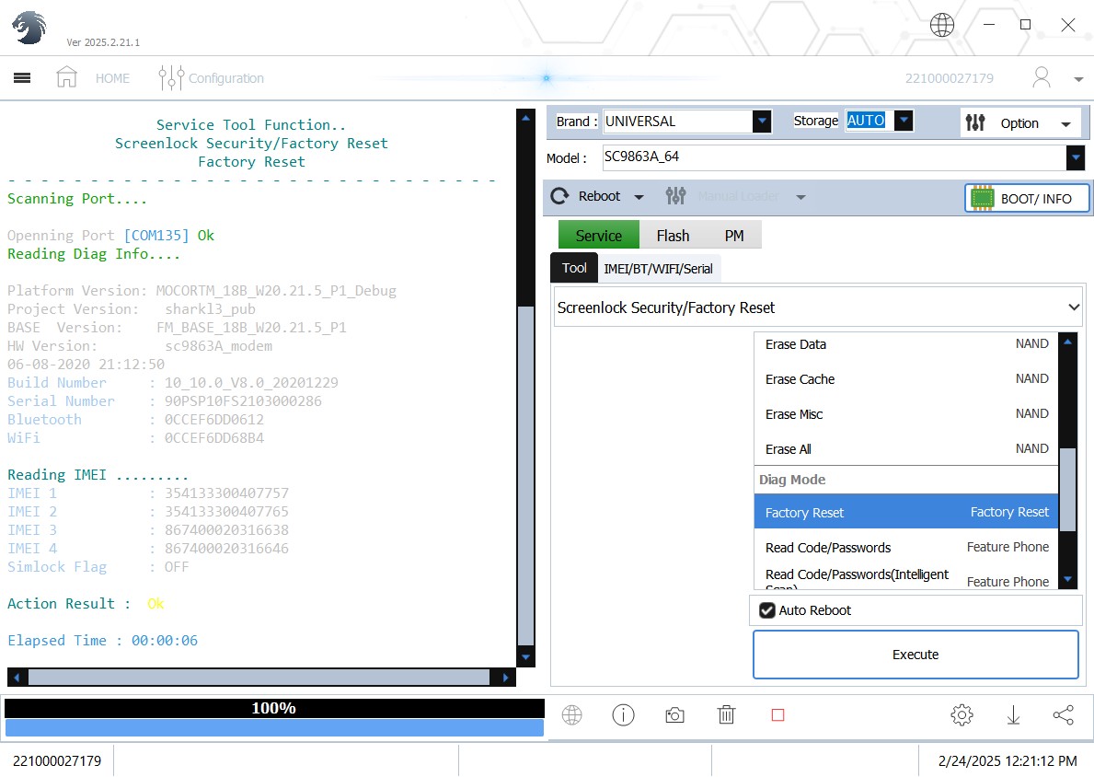The height and width of the screenshot is (777, 1094).
Task: Click the info circle icon
Action: coord(623,715)
